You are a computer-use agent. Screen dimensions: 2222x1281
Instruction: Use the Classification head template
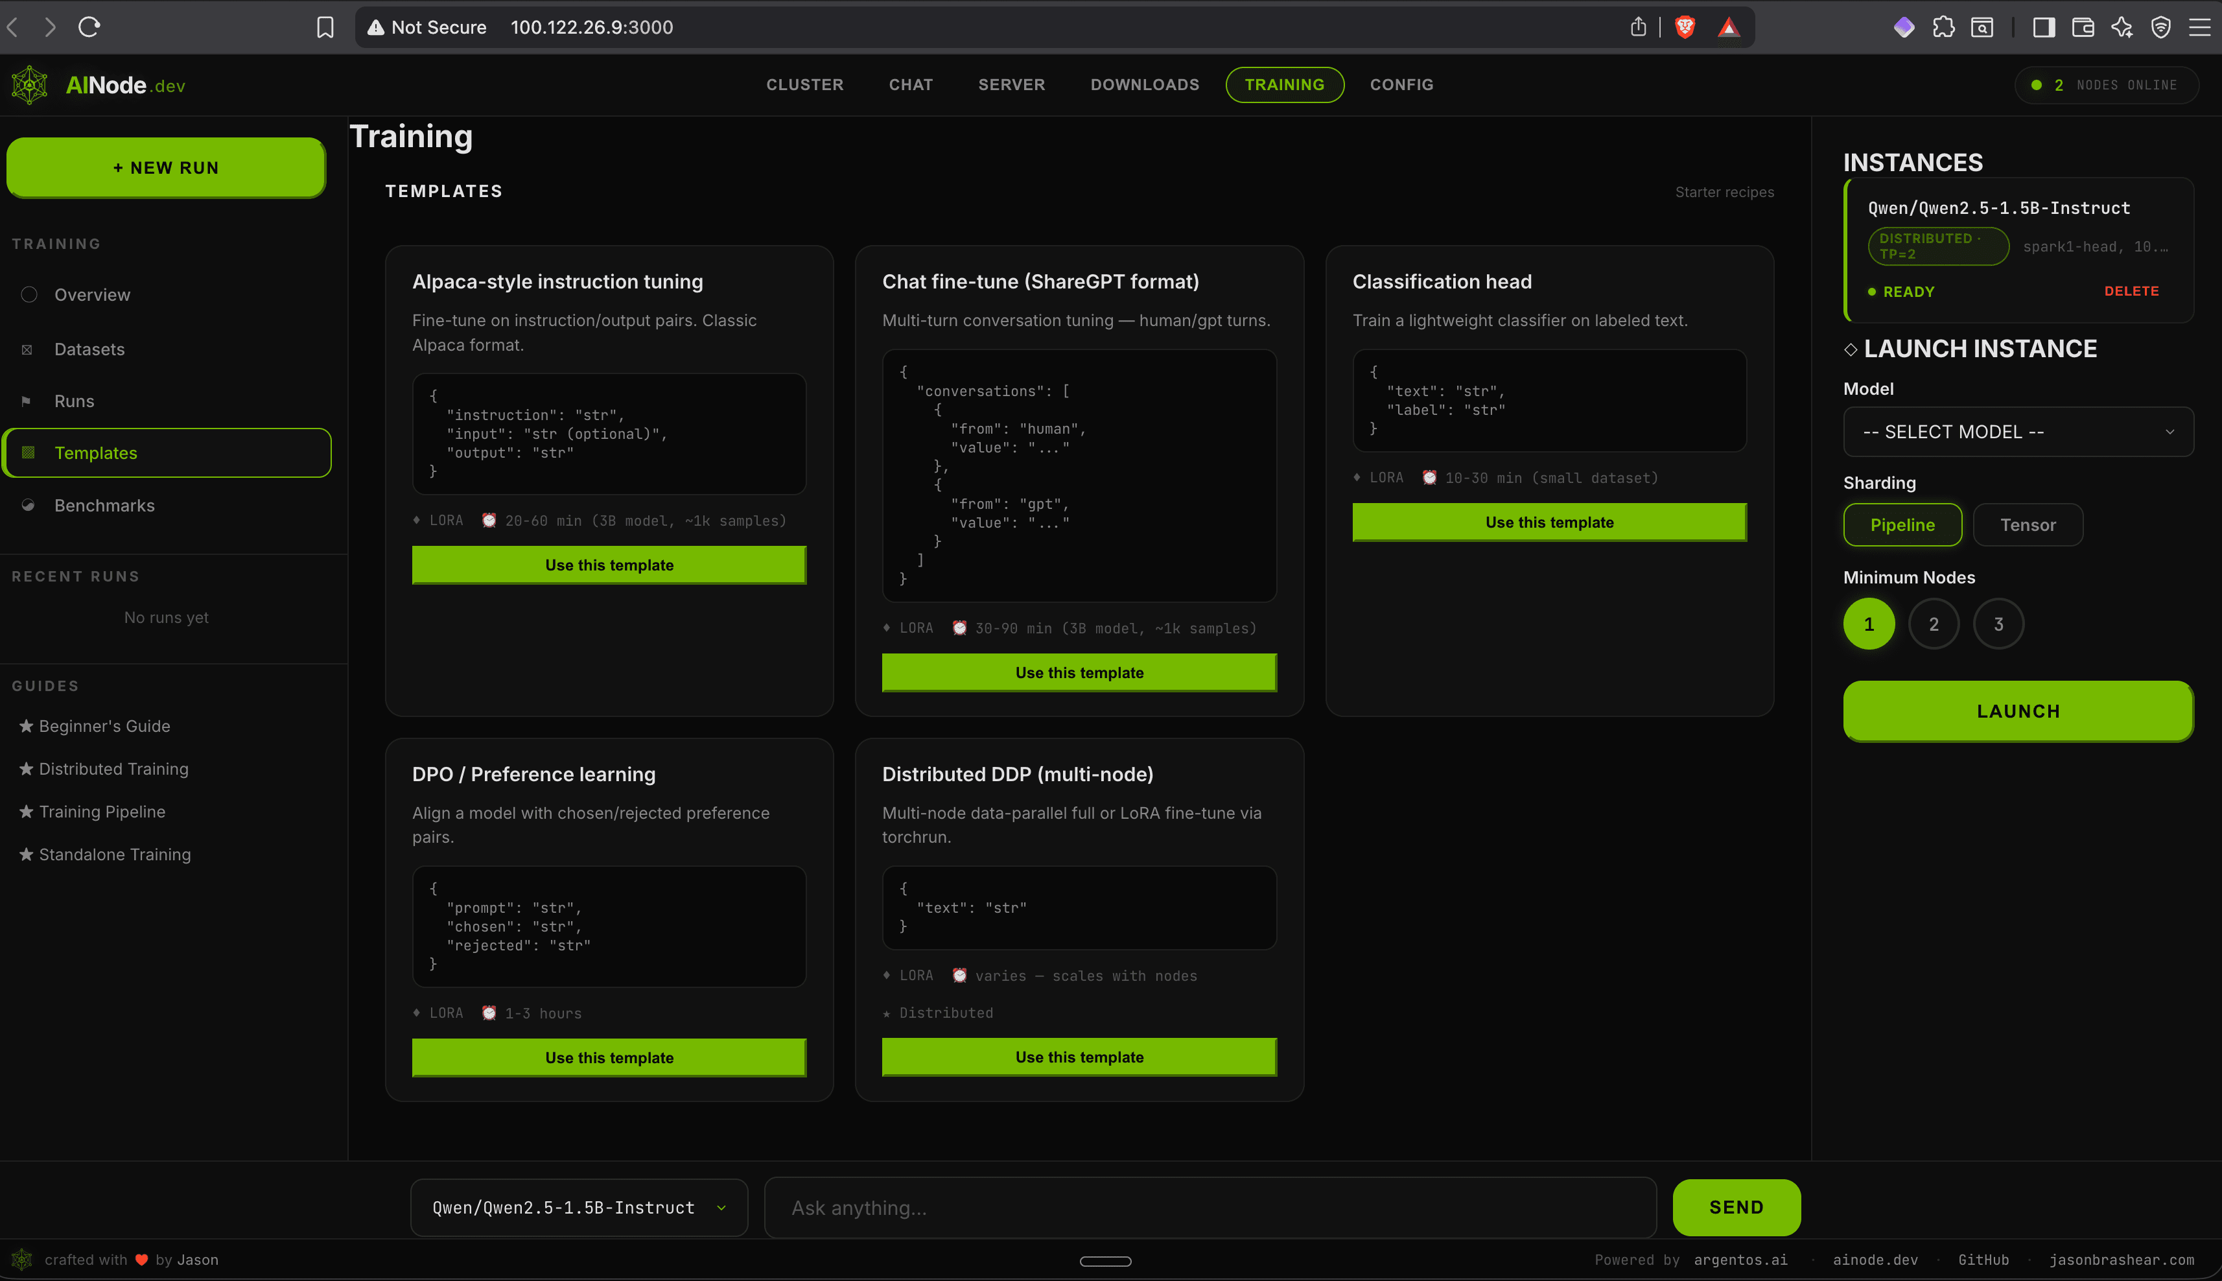pos(1549,522)
